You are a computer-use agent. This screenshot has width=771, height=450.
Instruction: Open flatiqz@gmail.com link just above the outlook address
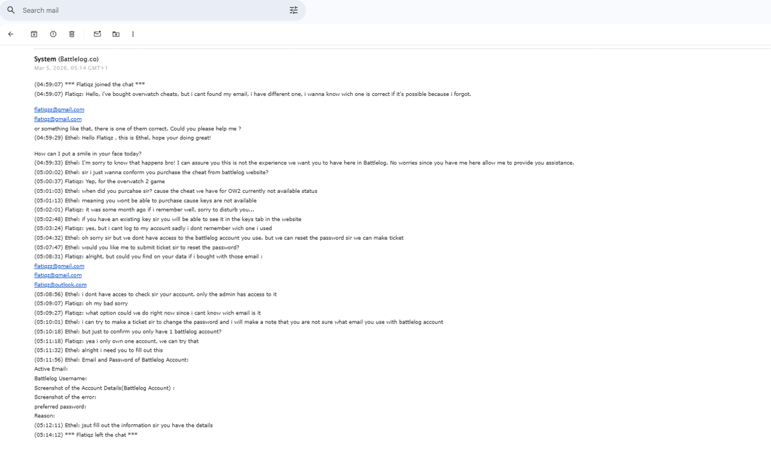[x=58, y=275]
